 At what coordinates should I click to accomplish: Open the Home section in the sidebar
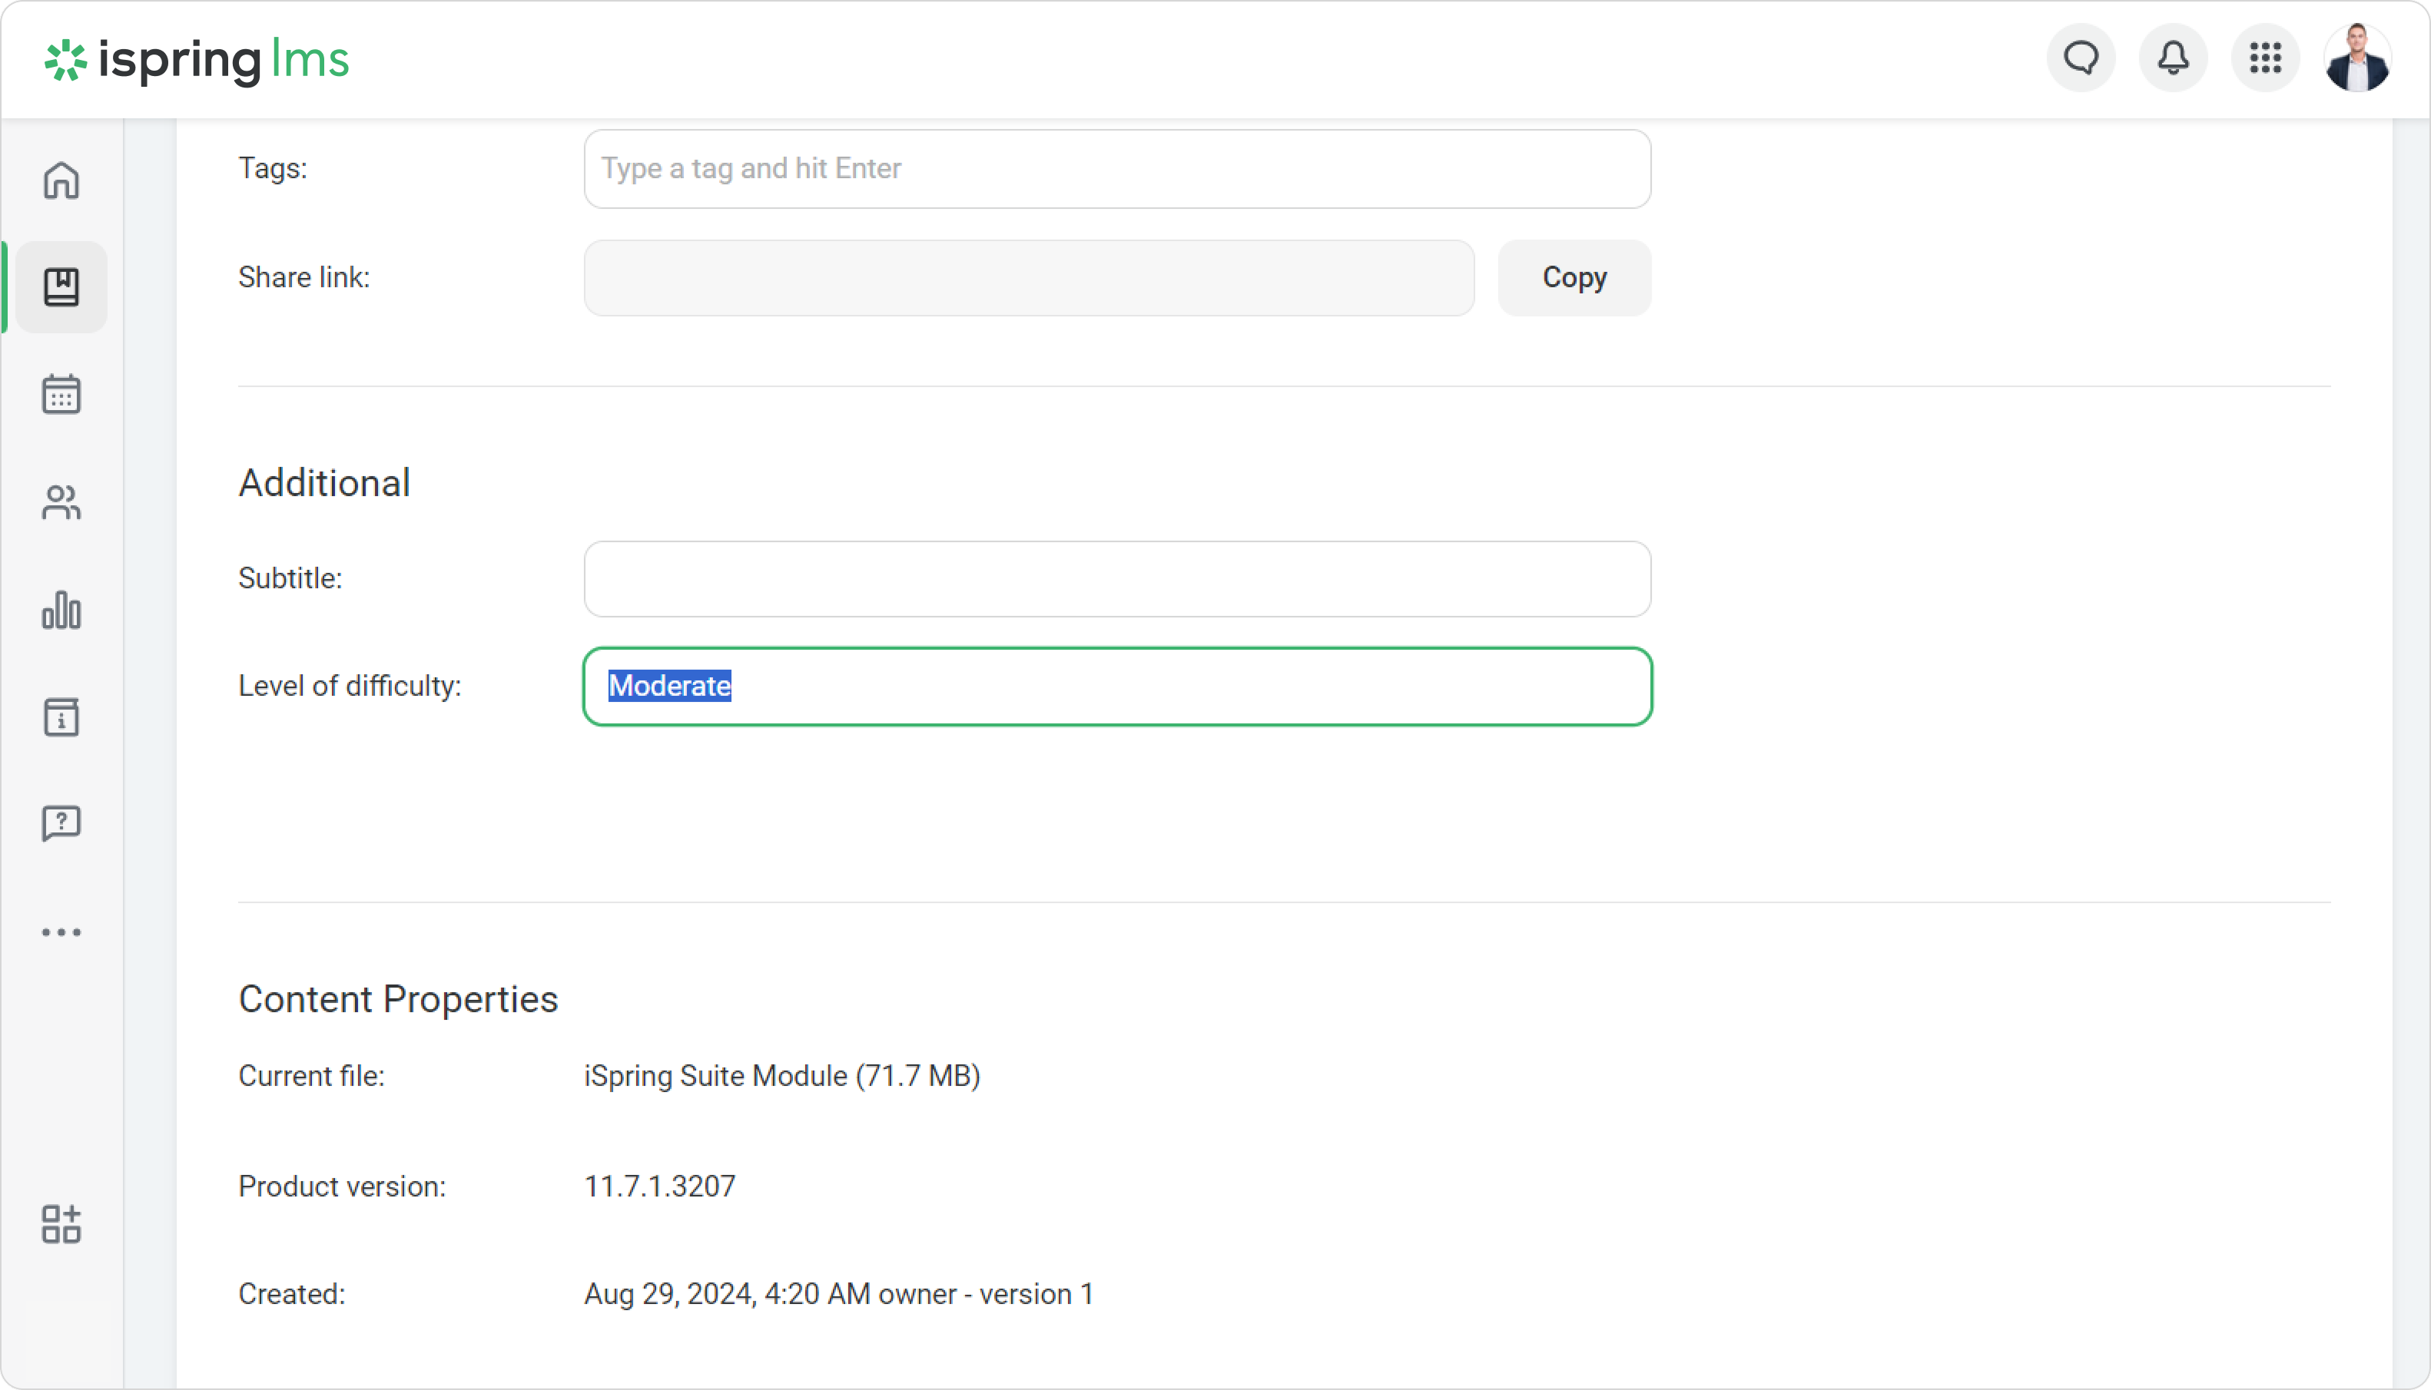(x=61, y=180)
